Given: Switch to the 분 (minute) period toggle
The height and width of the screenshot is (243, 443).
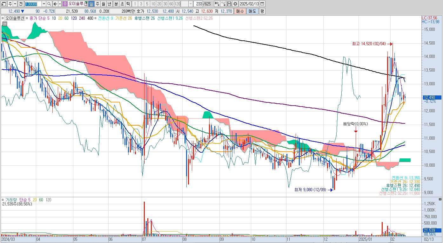Looking at the screenshot, I should coord(116,4).
